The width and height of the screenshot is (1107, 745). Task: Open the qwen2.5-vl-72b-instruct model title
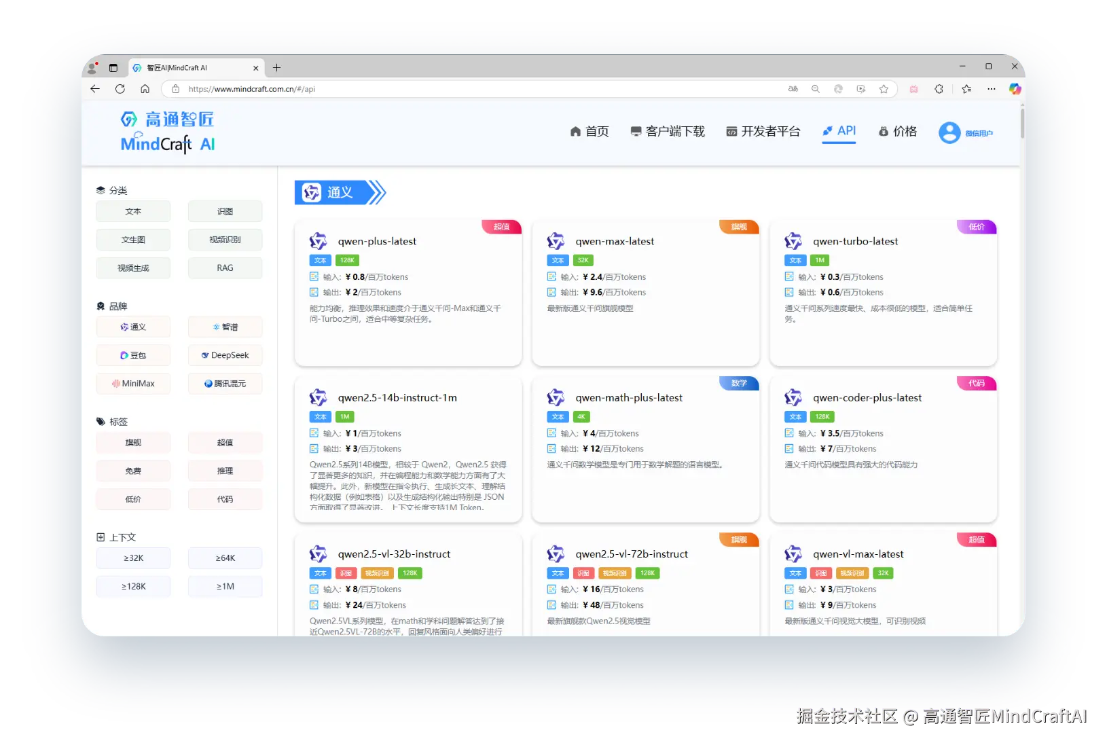pyautogui.click(x=632, y=554)
